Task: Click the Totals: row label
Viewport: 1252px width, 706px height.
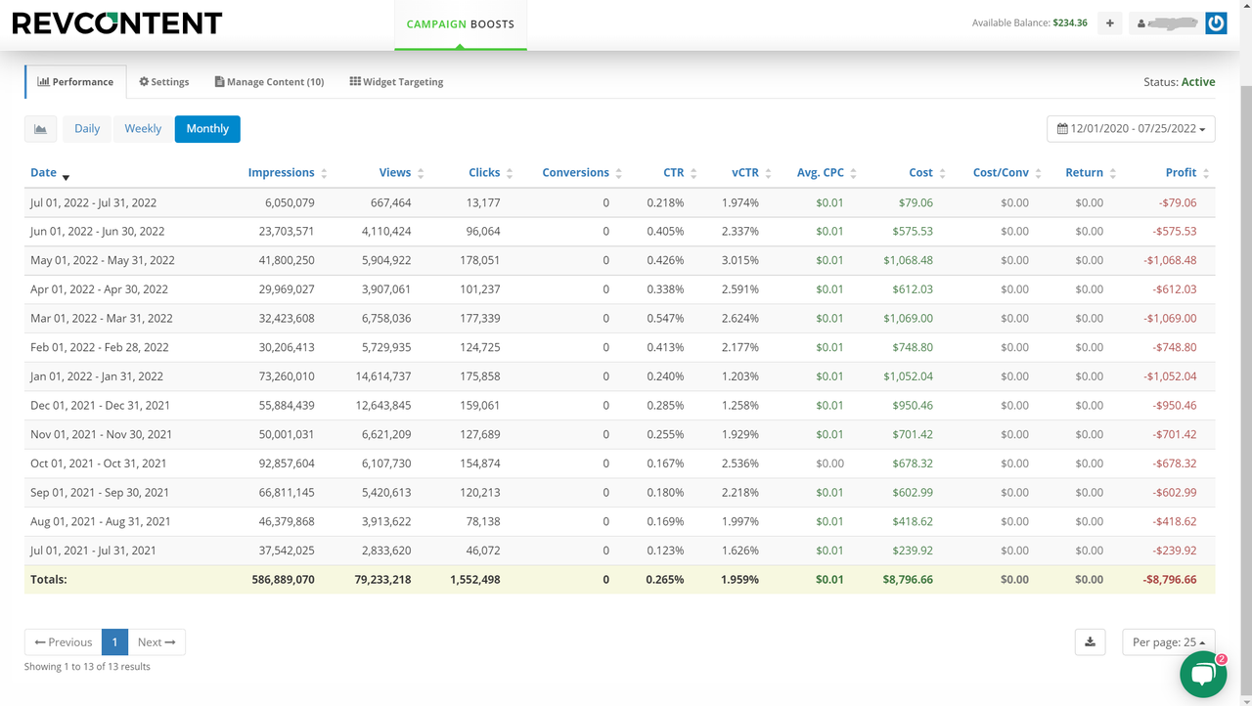Action: pos(49,579)
